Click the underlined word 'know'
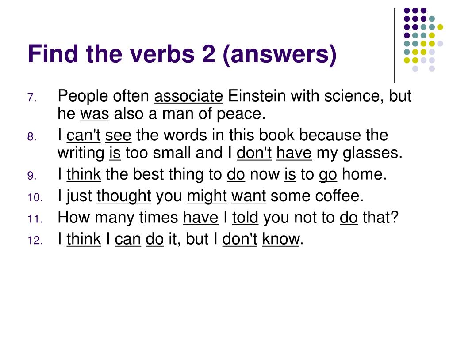 click(x=281, y=239)
